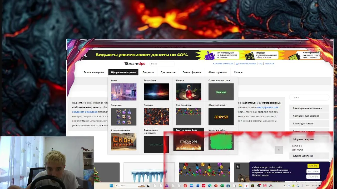Open the Виджеты menu
Viewport: 337px width, 189px height.
click(x=148, y=72)
